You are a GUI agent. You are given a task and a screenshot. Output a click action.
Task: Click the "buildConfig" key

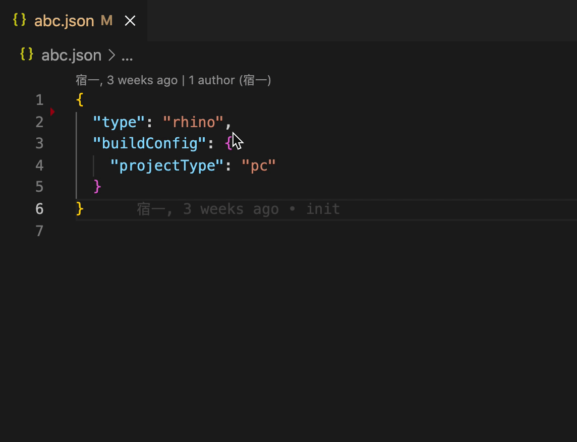click(x=150, y=143)
